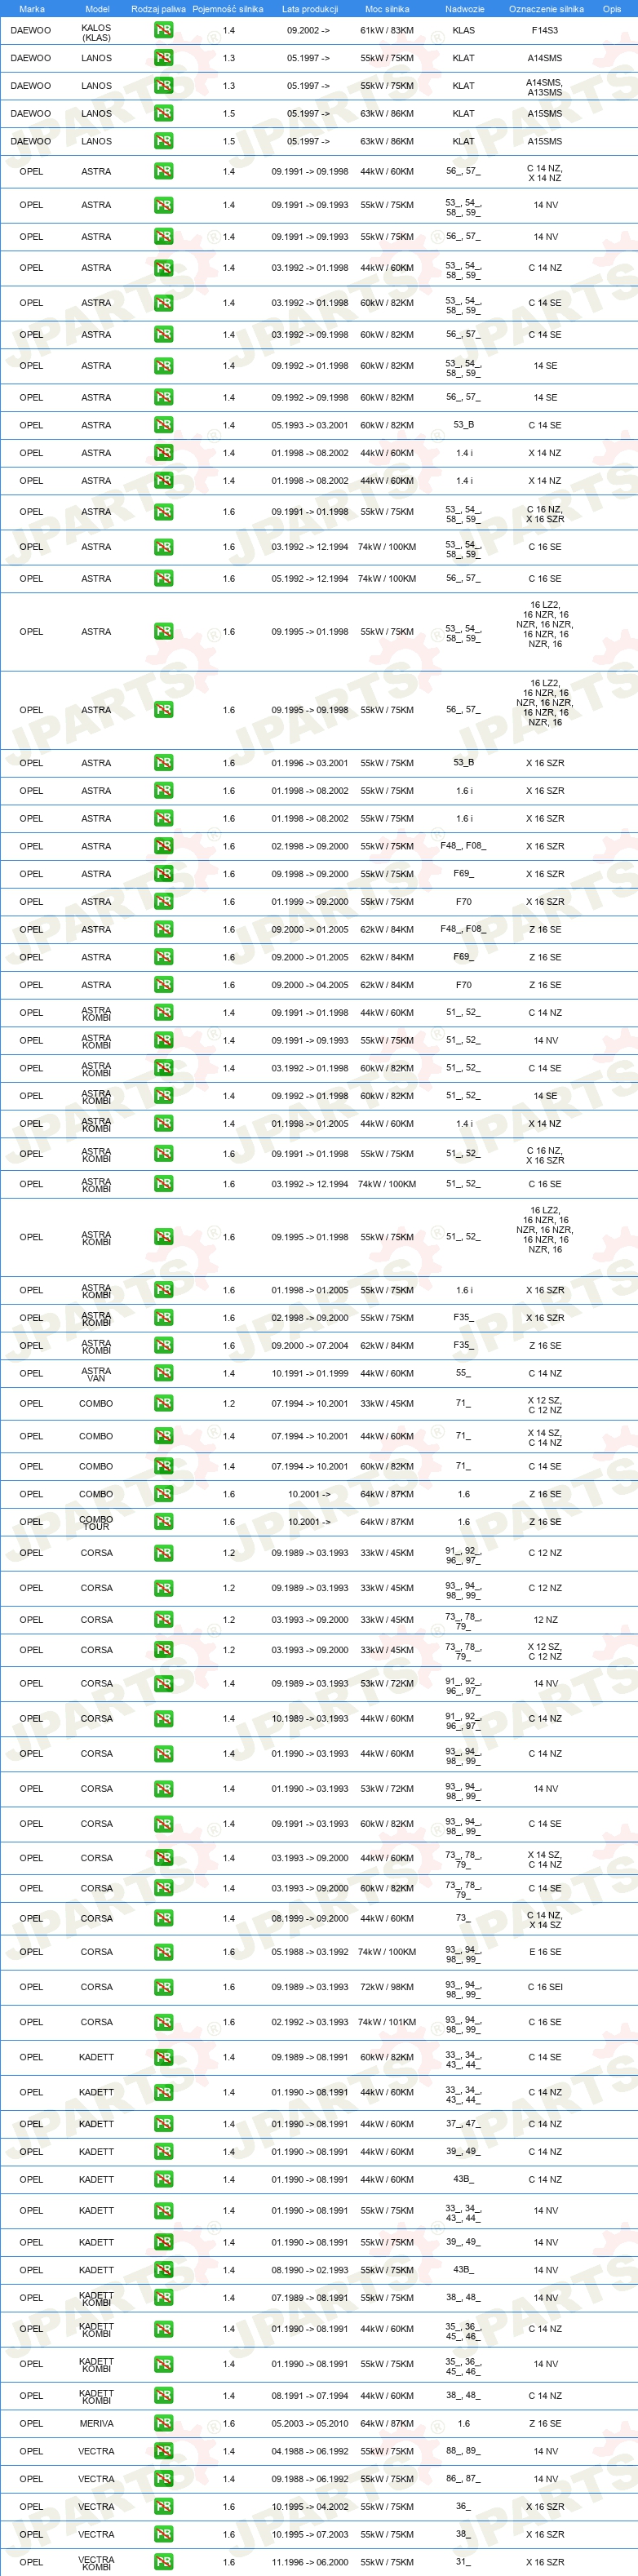The image size is (638, 2576).
Task: Click fuel icon in VECTRA 38_ row
Action: pyautogui.click(x=163, y=2535)
